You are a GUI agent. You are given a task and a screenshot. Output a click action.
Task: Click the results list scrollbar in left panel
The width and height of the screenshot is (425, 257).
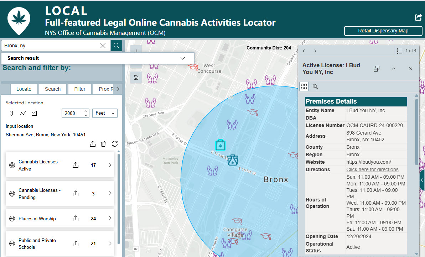(118, 199)
